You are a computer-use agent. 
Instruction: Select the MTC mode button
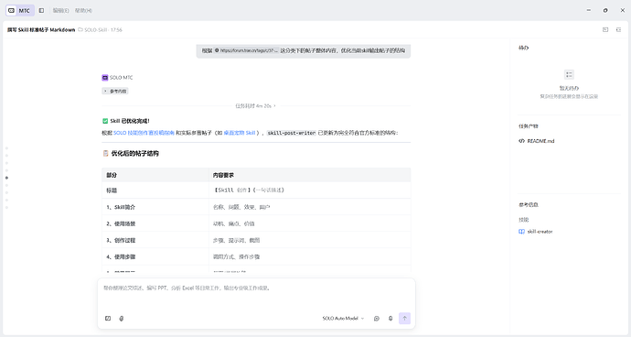pos(20,10)
